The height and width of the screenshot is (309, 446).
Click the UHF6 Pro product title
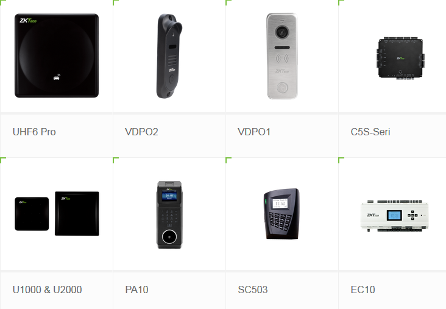[34, 132]
